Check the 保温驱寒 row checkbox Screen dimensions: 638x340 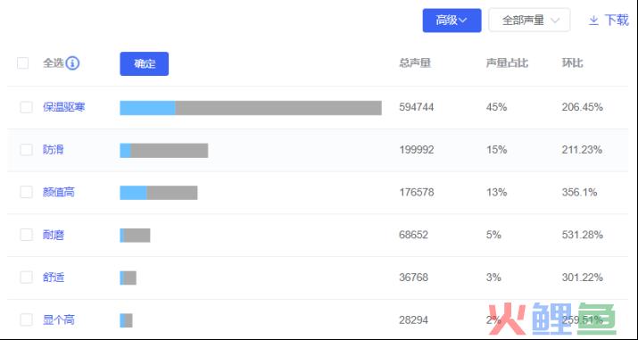click(x=27, y=107)
